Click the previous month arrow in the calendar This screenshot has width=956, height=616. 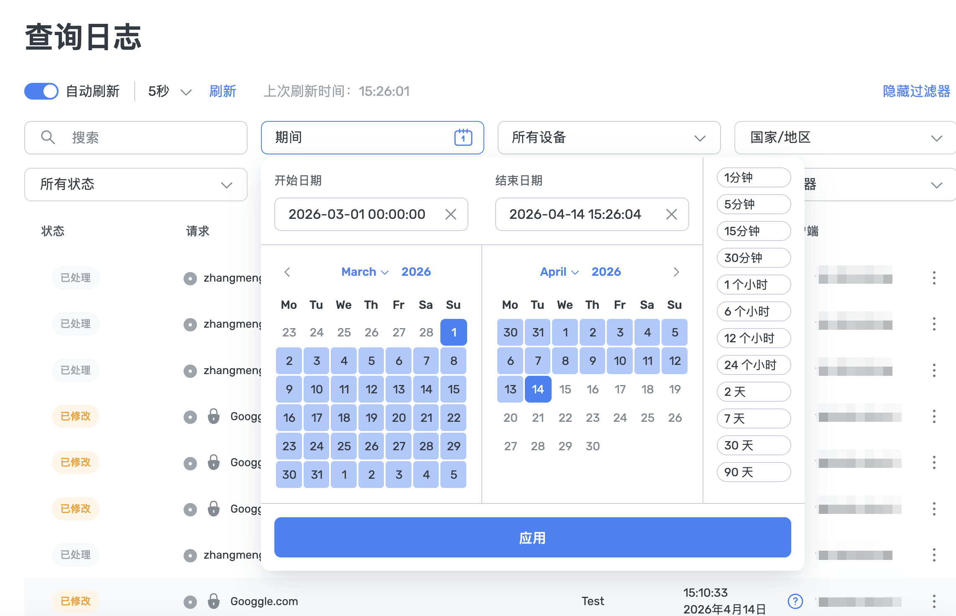287,272
